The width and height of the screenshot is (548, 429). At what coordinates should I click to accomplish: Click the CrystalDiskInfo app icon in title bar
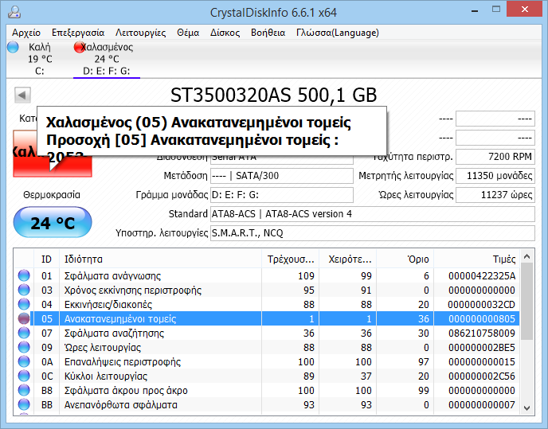[x=14, y=12]
